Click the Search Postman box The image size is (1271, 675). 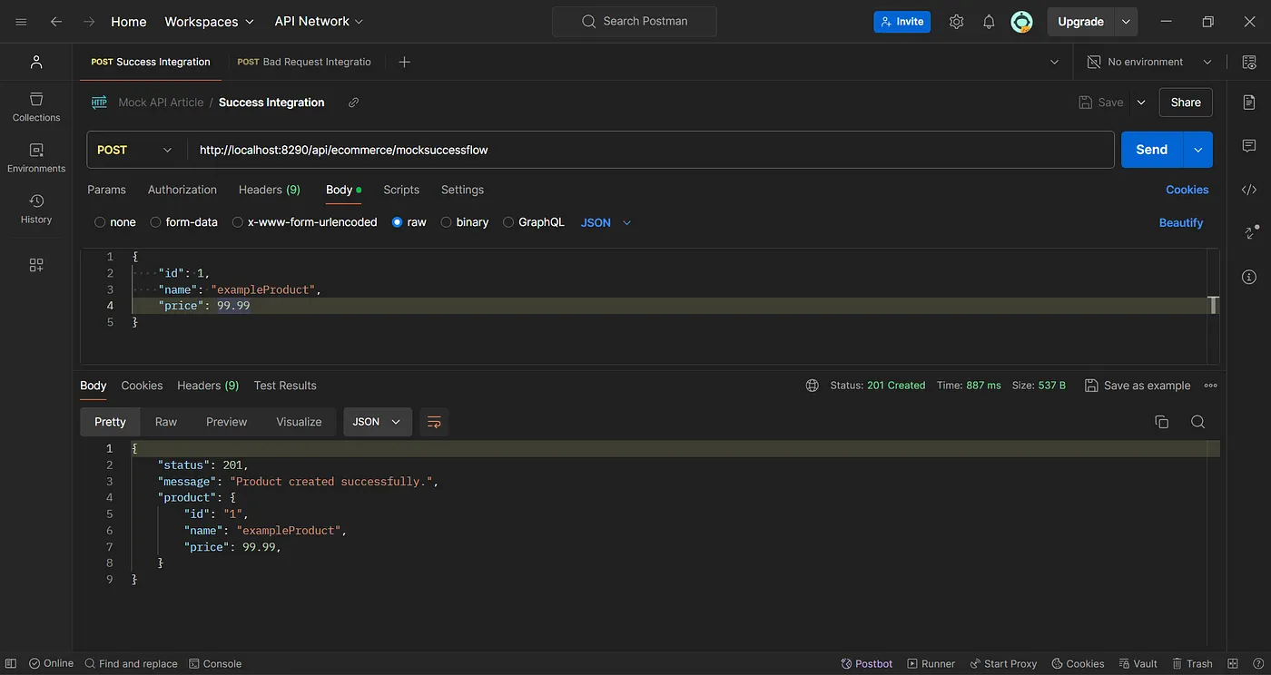tap(635, 22)
